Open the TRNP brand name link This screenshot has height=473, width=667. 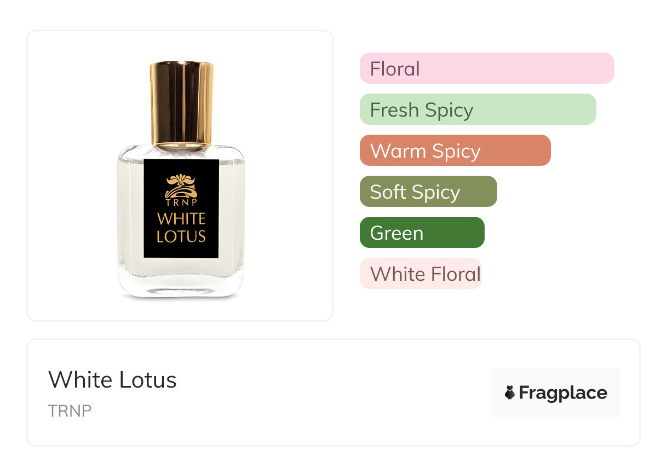click(70, 411)
